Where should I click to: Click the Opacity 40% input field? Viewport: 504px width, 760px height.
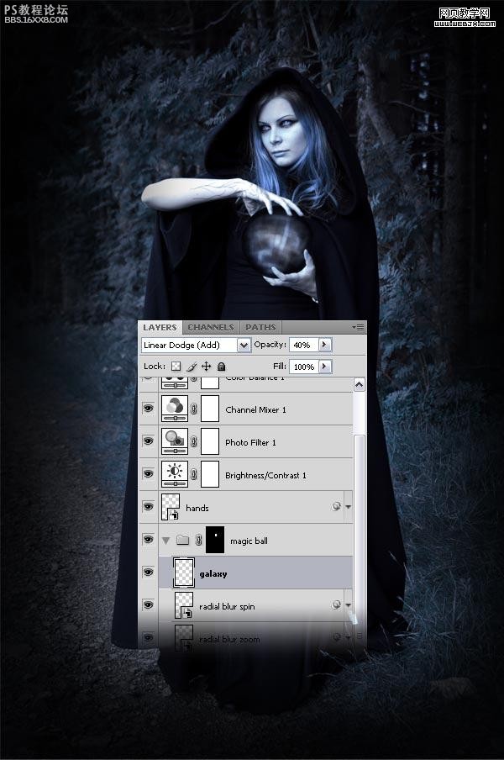(303, 345)
